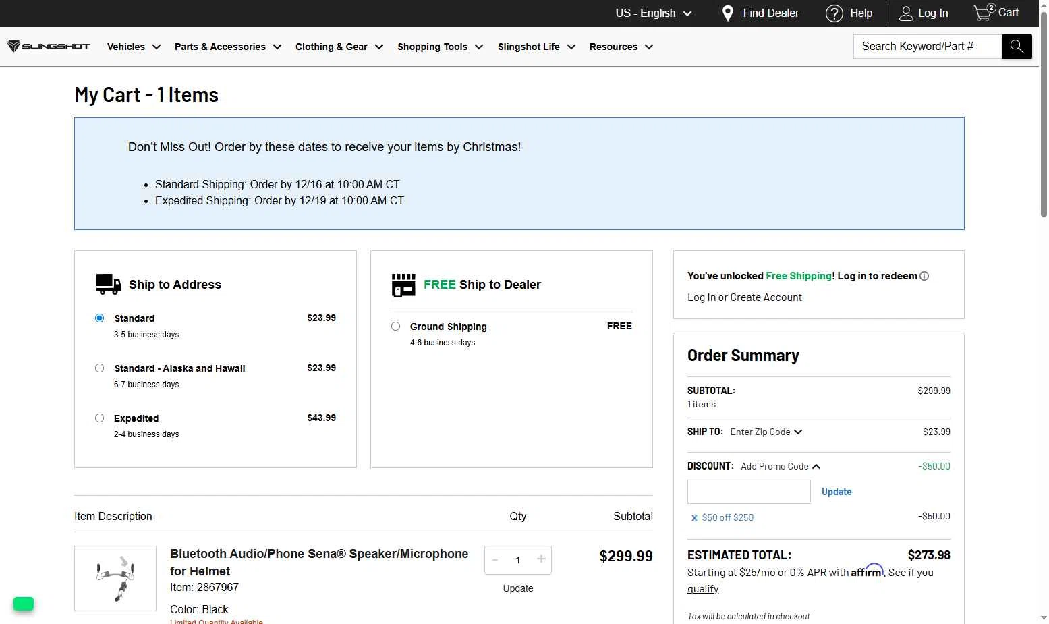Increase item quantity with plus button
Image resolution: width=1049 pixels, height=624 pixels.
point(541,559)
